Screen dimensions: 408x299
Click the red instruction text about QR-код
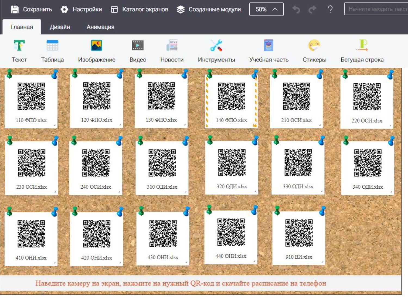click(181, 283)
